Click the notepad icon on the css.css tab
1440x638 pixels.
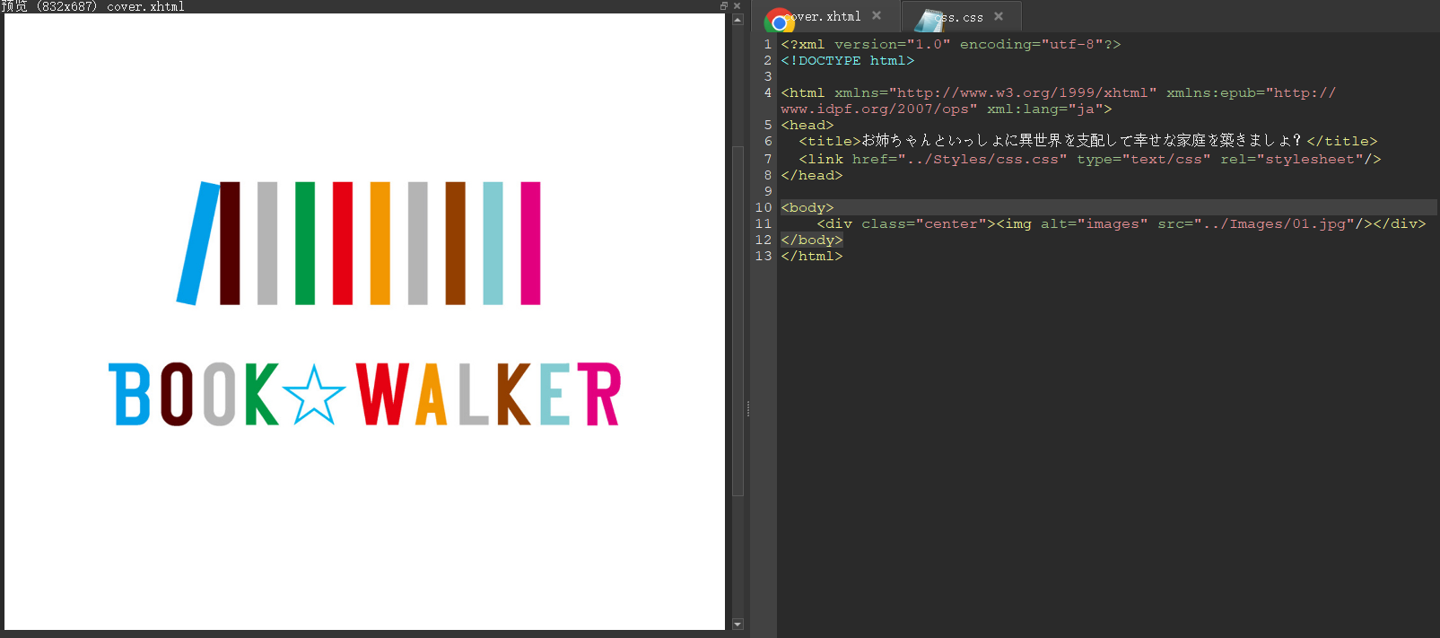(929, 20)
